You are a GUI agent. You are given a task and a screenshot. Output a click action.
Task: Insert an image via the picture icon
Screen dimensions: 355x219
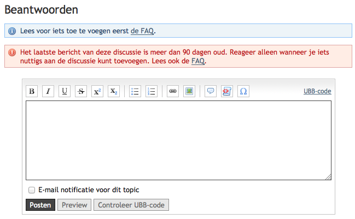(x=189, y=91)
